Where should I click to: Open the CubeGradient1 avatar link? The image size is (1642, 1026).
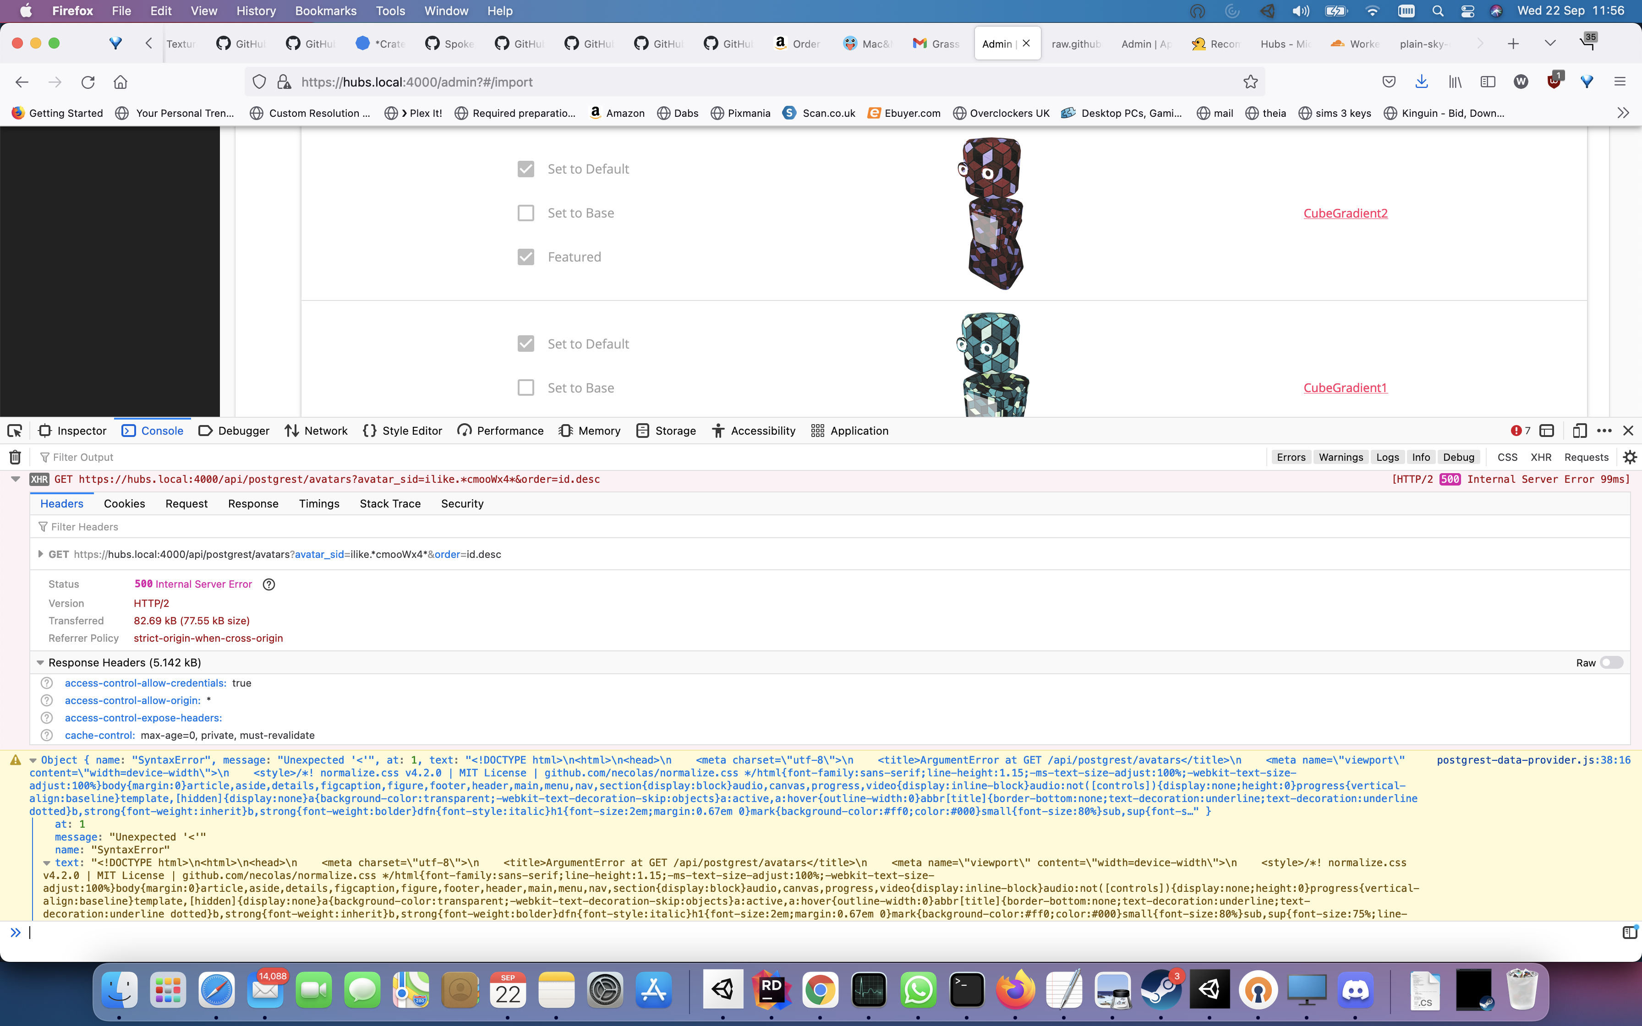pos(1345,387)
